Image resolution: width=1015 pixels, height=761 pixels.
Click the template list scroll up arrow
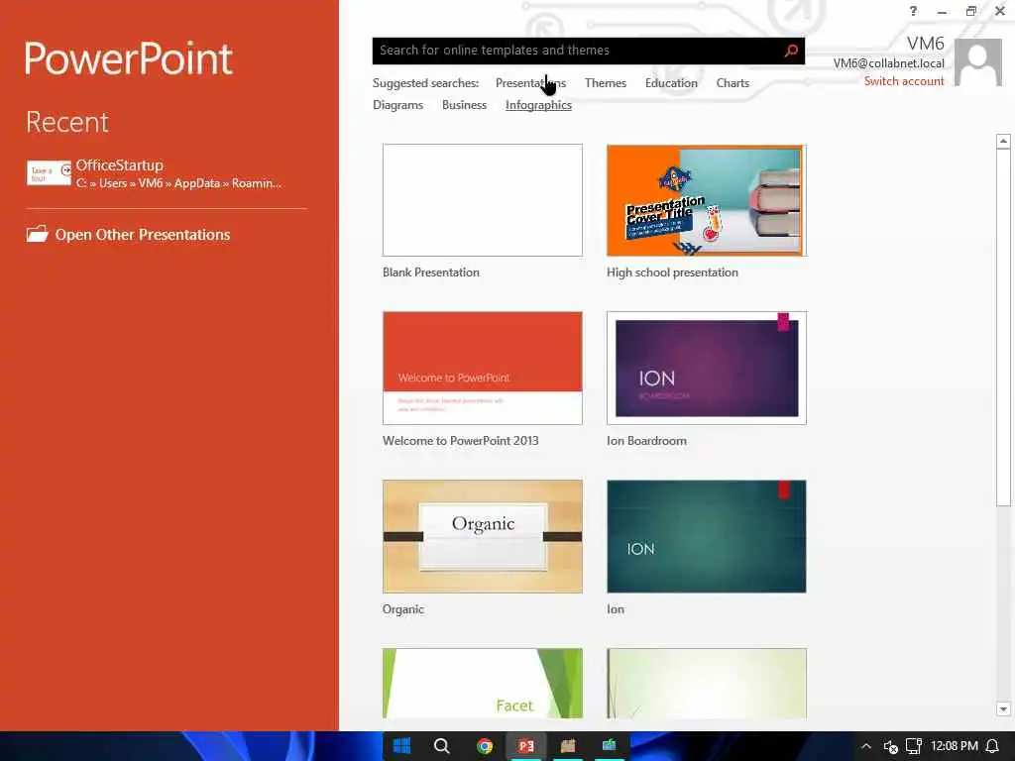[x=1003, y=141]
